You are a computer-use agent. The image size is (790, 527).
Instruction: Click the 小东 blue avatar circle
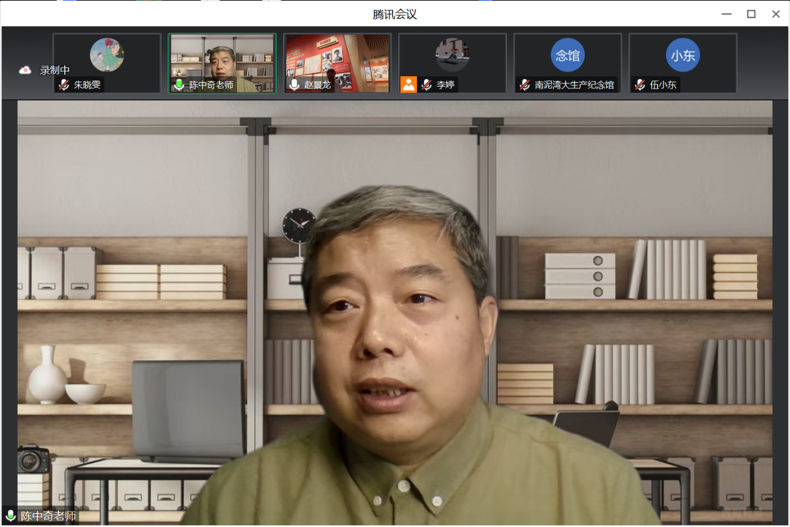pos(683,56)
